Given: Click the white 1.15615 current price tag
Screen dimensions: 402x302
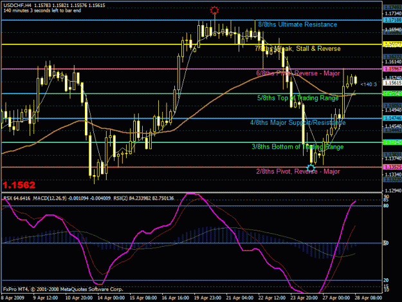Looking at the screenshot, I should 392,83.
